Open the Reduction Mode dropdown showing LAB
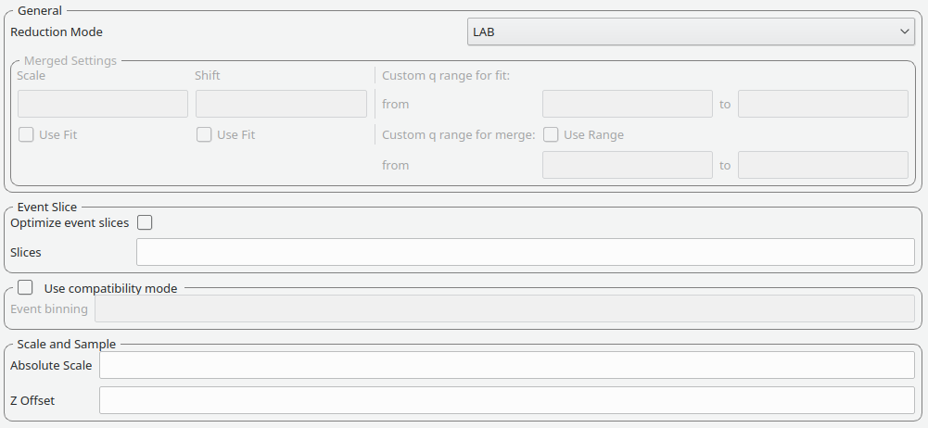928x428 pixels. coord(691,31)
